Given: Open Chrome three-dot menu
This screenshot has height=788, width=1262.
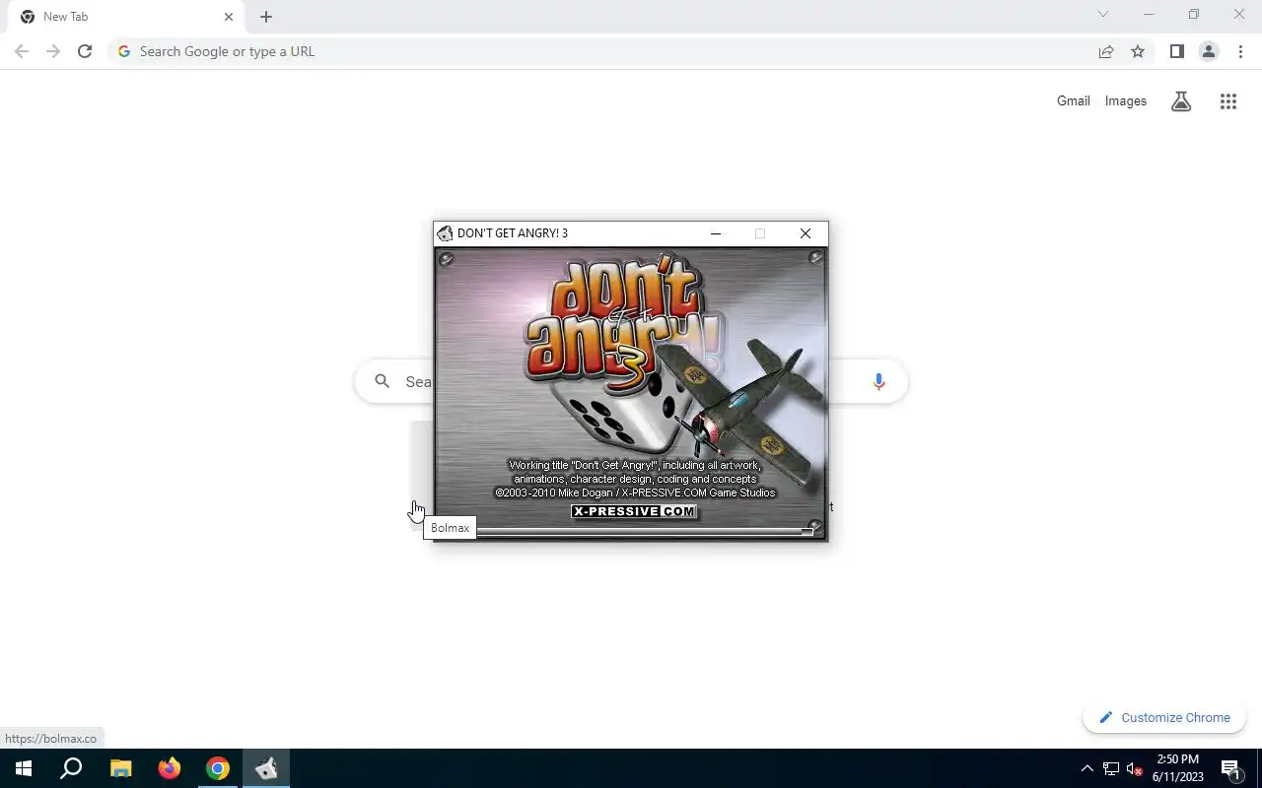Looking at the screenshot, I should [1240, 51].
